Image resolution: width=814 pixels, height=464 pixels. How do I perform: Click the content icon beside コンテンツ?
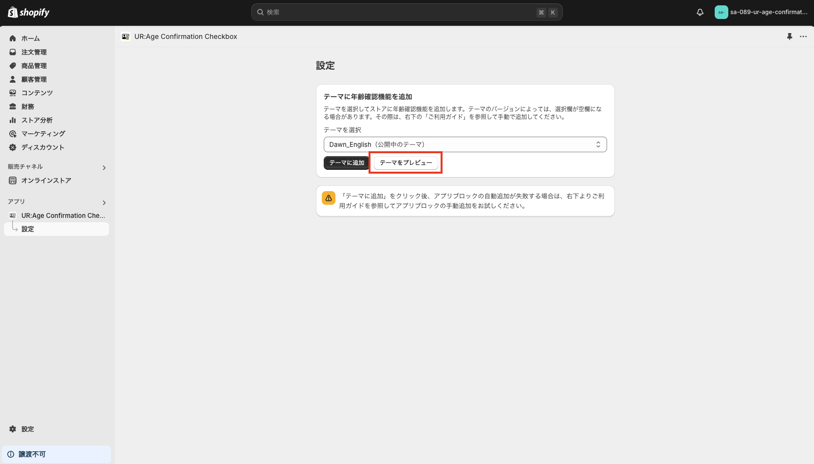click(13, 93)
